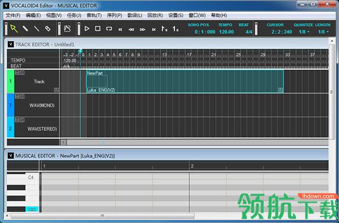This screenshot has height=223, width=339.
Task: Click the MUSICAL EDITOR V logo icon
Action: tap(11, 156)
